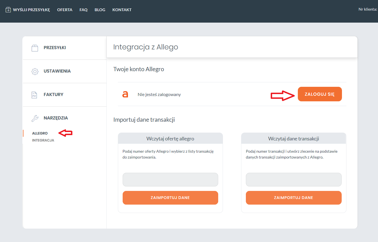Viewport: 378px width, 242px height.
Task: Click the wrench icon next to Narzędzia
Action: (35, 118)
